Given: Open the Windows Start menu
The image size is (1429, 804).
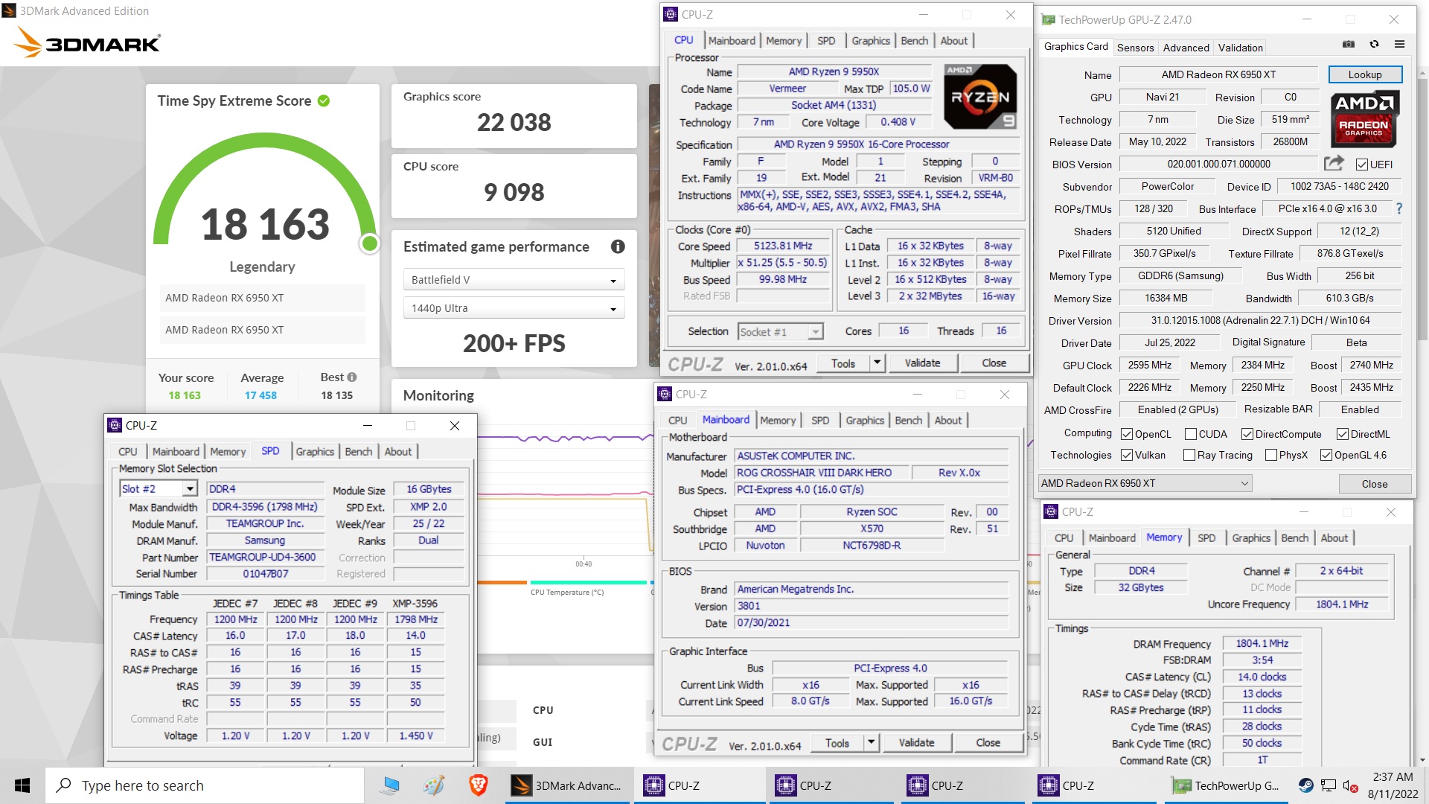Looking at the screenshot, I should pyautogui.click(x=22, y=785).
